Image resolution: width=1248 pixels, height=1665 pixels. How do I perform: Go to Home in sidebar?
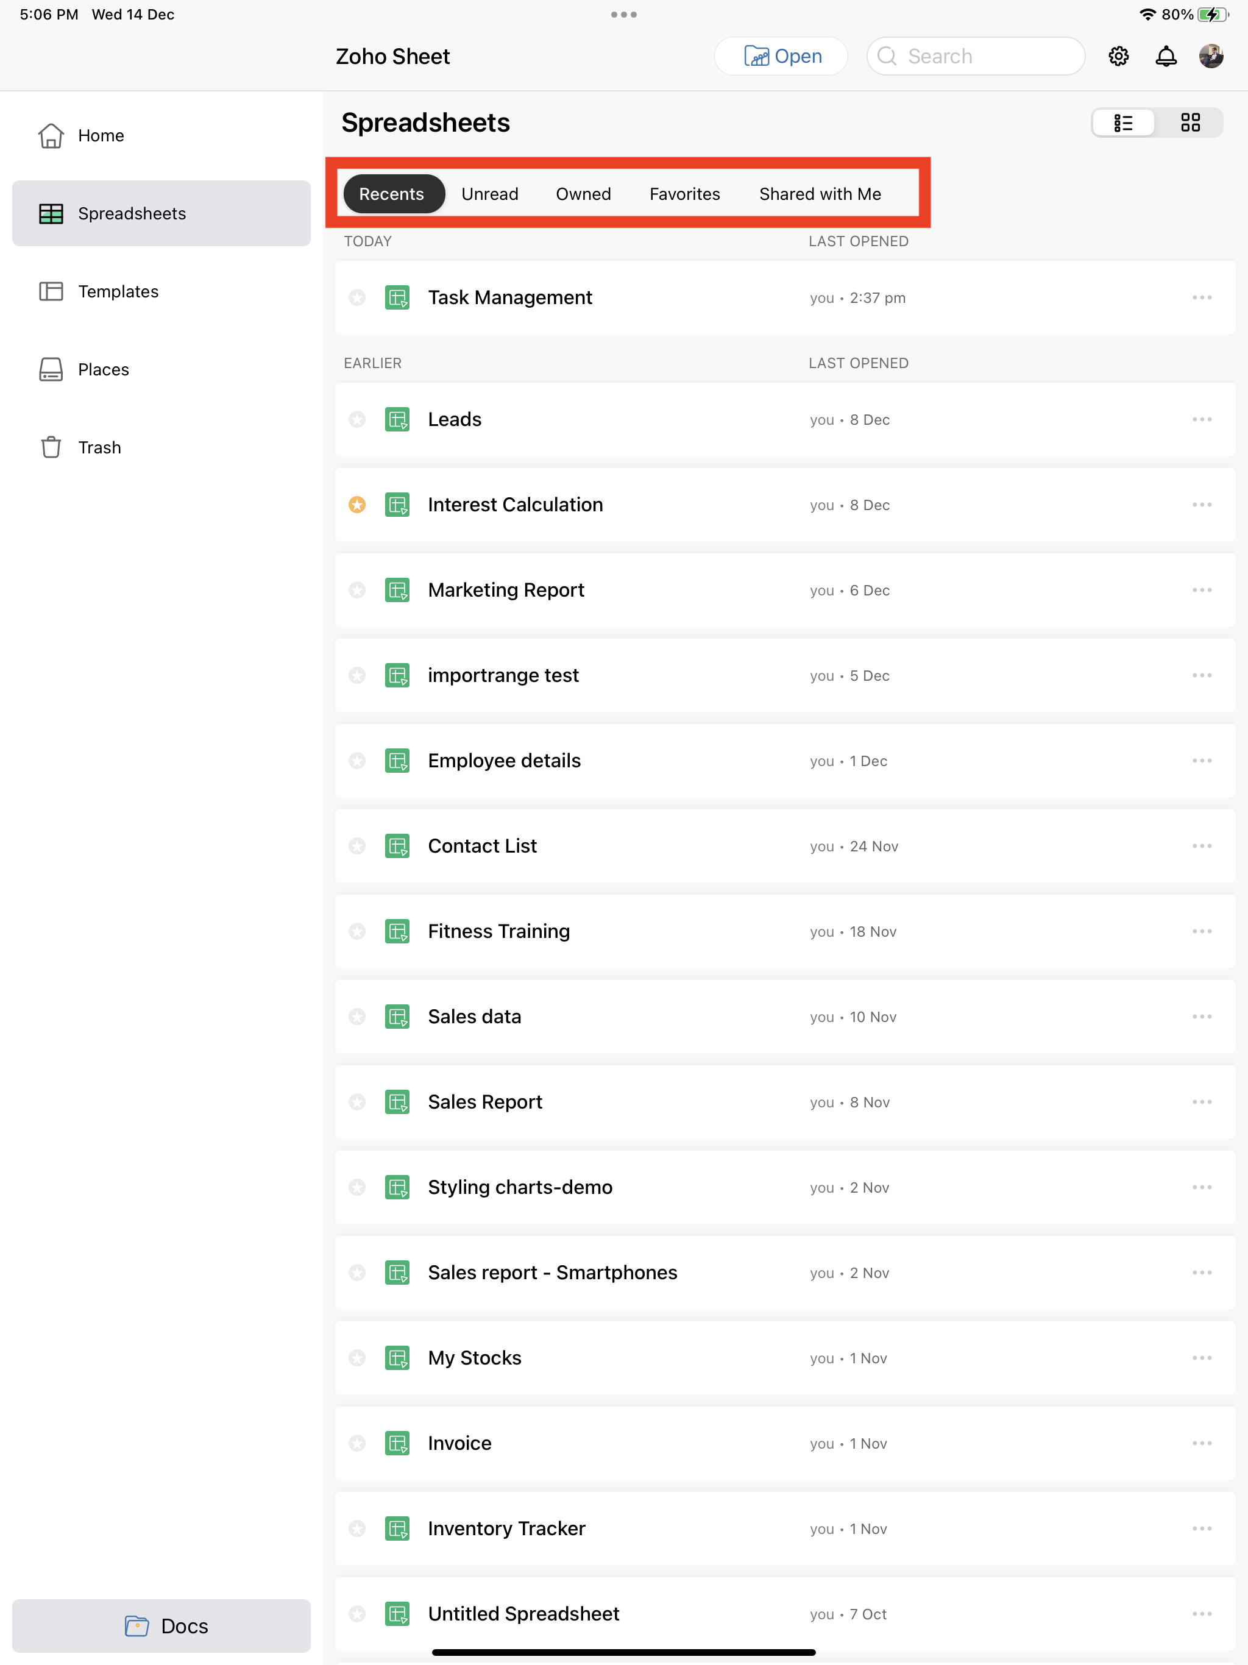point(101,135)
